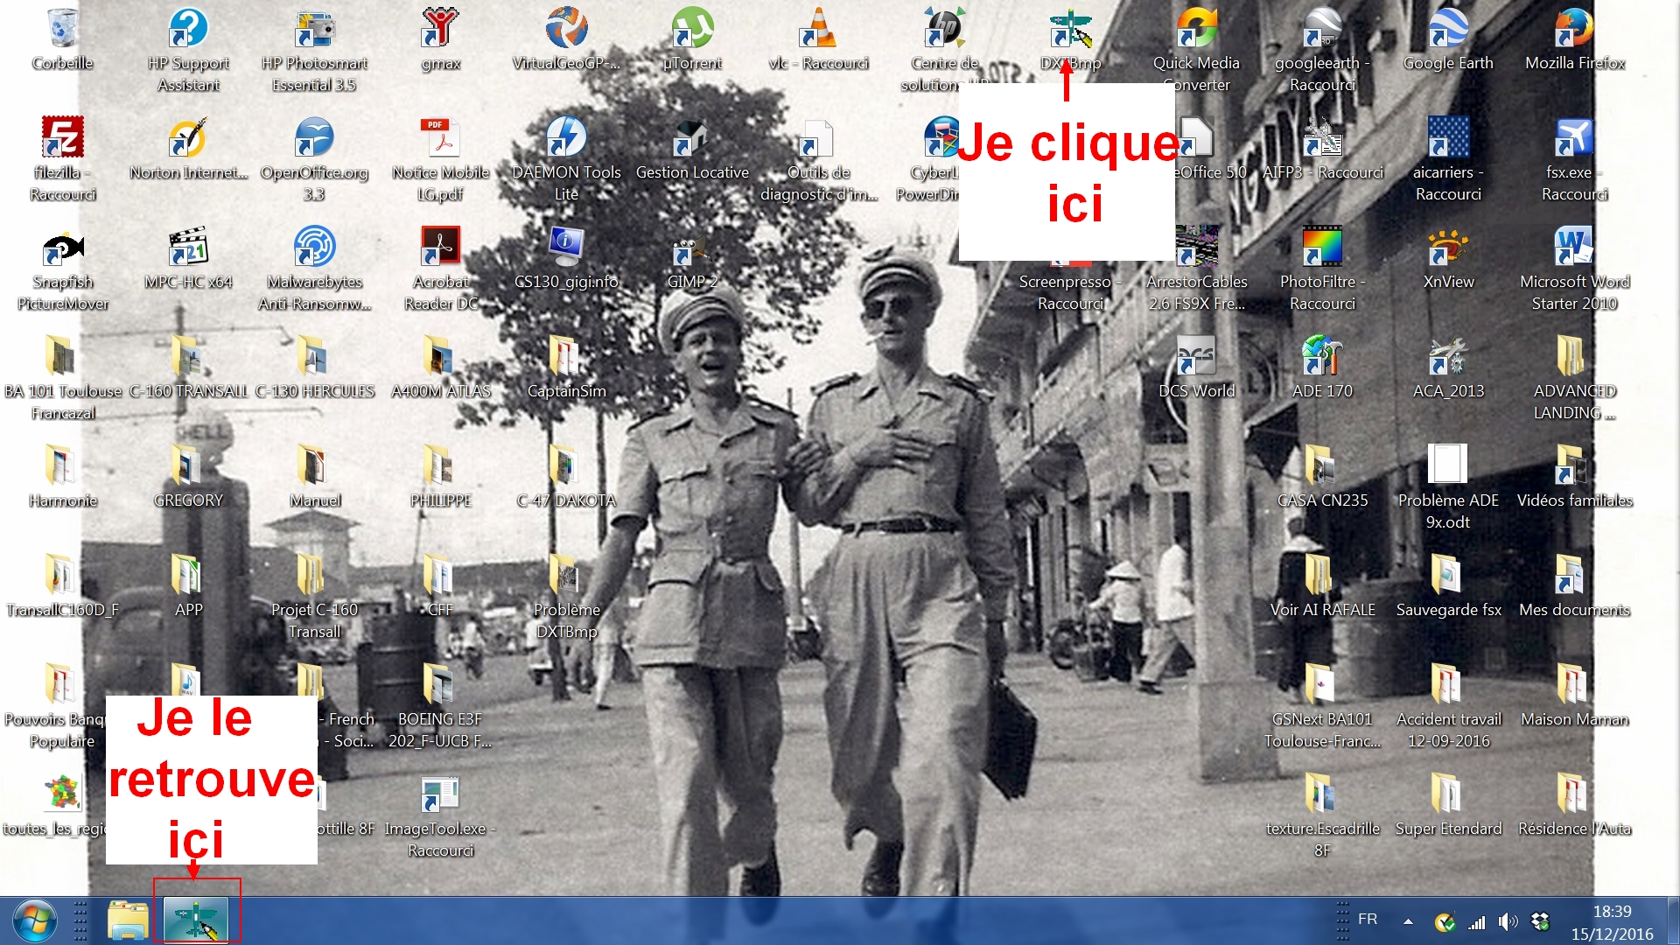
Task: Launch Acrobat Reader DC icon
Action: point(440,248)
